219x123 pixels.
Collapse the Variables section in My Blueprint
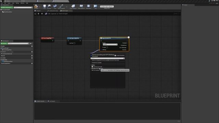pos(1,58)
